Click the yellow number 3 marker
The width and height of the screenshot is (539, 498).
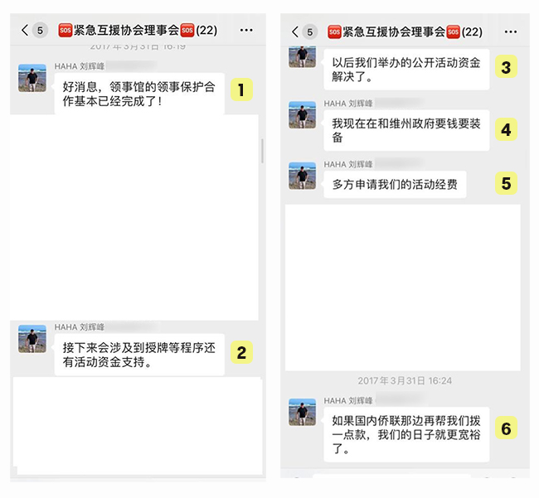pos(506,66)
